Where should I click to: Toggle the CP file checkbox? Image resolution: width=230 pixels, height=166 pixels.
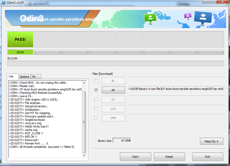click(96, 99)
